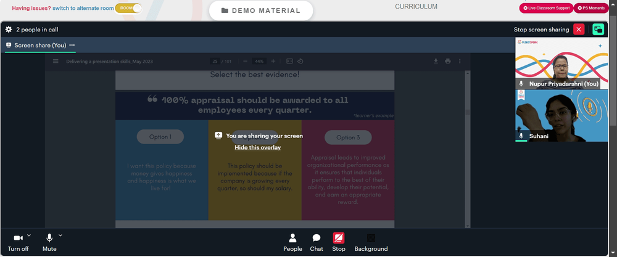Click the 'You are sharing your screen' message
617x257 pixels.
pyautogui.click(x=265, y=136)
